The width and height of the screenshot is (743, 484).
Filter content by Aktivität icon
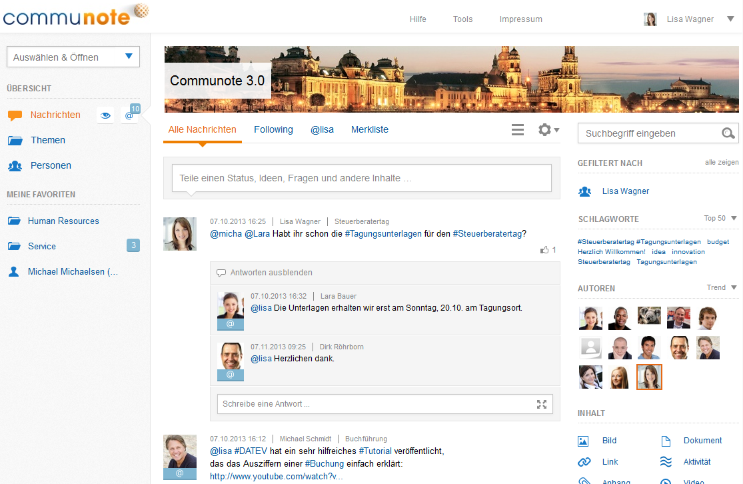[x=666, y=462]
